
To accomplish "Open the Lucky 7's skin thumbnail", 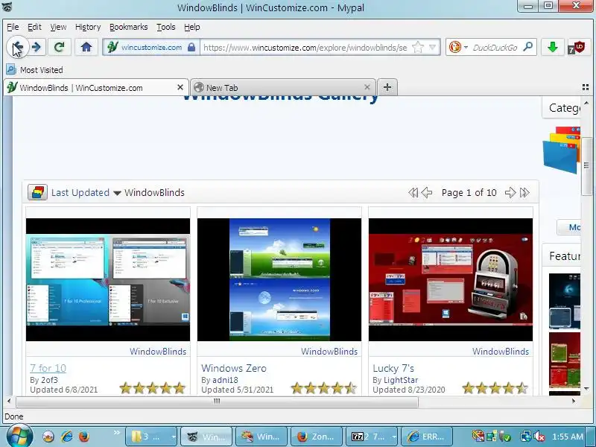I will (x=451, y=279).
